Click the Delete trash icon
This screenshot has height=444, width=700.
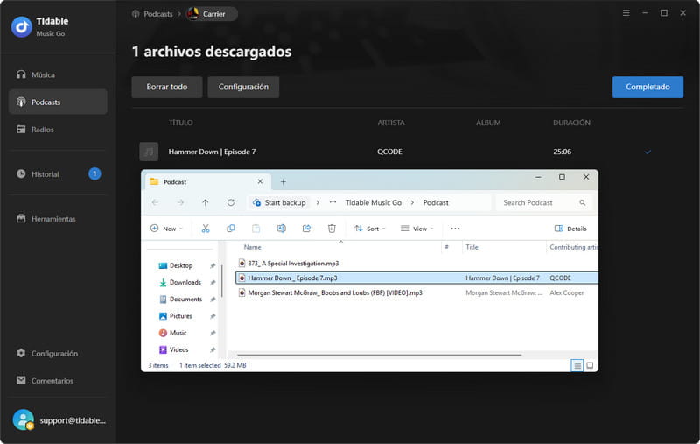(x=332, y=229)
